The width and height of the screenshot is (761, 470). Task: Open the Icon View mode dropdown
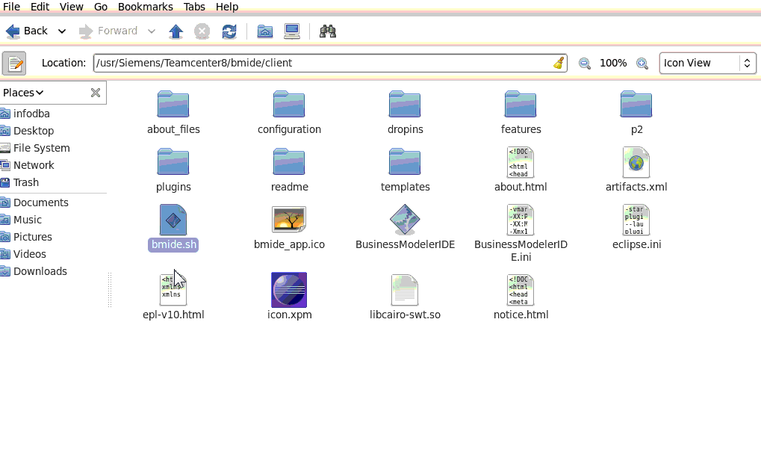[708, 63]
